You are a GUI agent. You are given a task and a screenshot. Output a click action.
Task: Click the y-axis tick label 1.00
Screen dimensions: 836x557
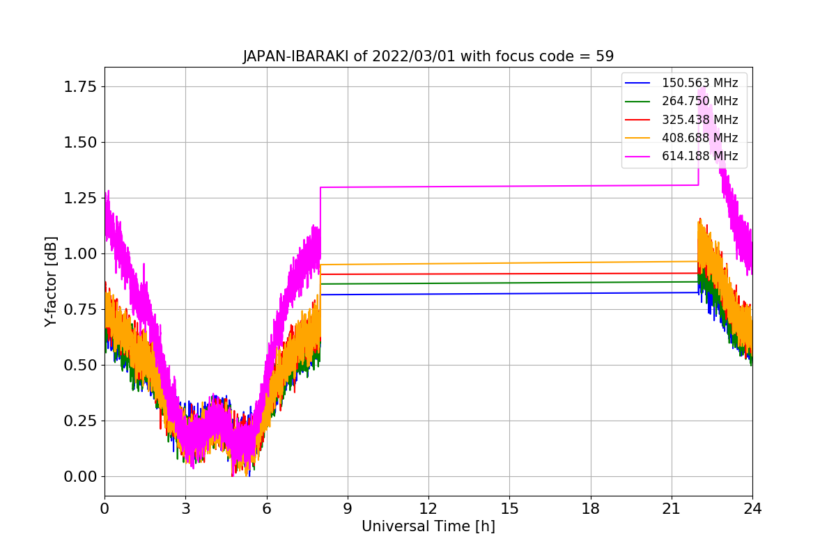81,254
